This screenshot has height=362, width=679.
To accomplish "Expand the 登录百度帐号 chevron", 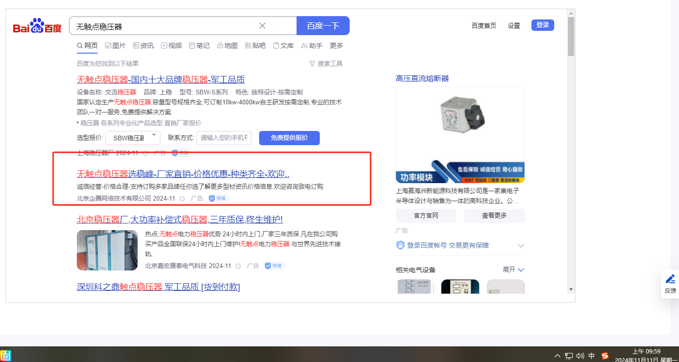I will pyautogui.click(x=521, y=245).
